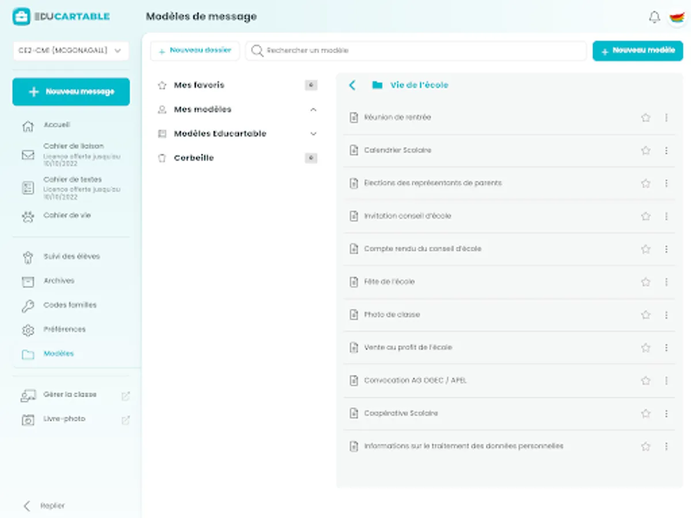Go back using the left chevron arrow

point(352,85)
